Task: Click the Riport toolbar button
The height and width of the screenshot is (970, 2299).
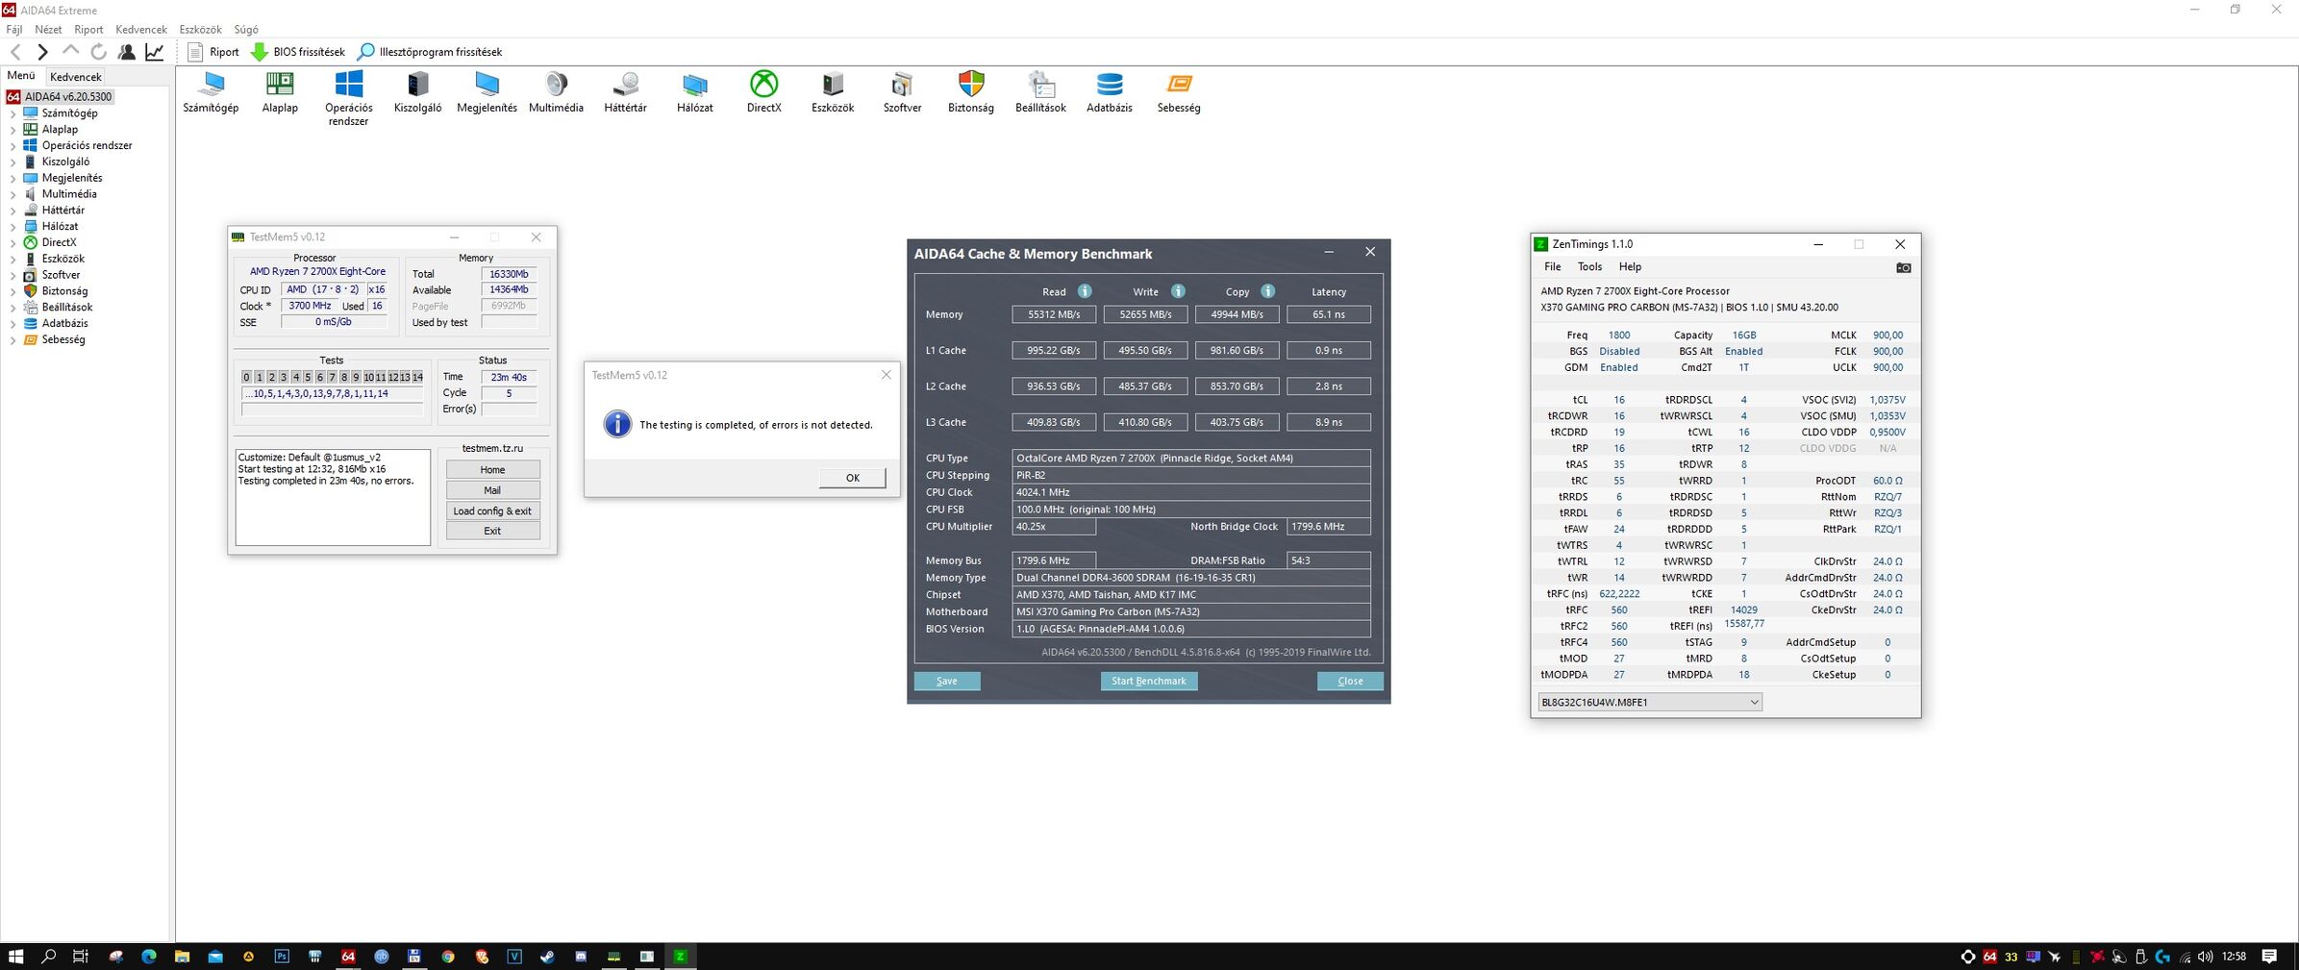Action: pyautogui.click(x=213, y=52)
